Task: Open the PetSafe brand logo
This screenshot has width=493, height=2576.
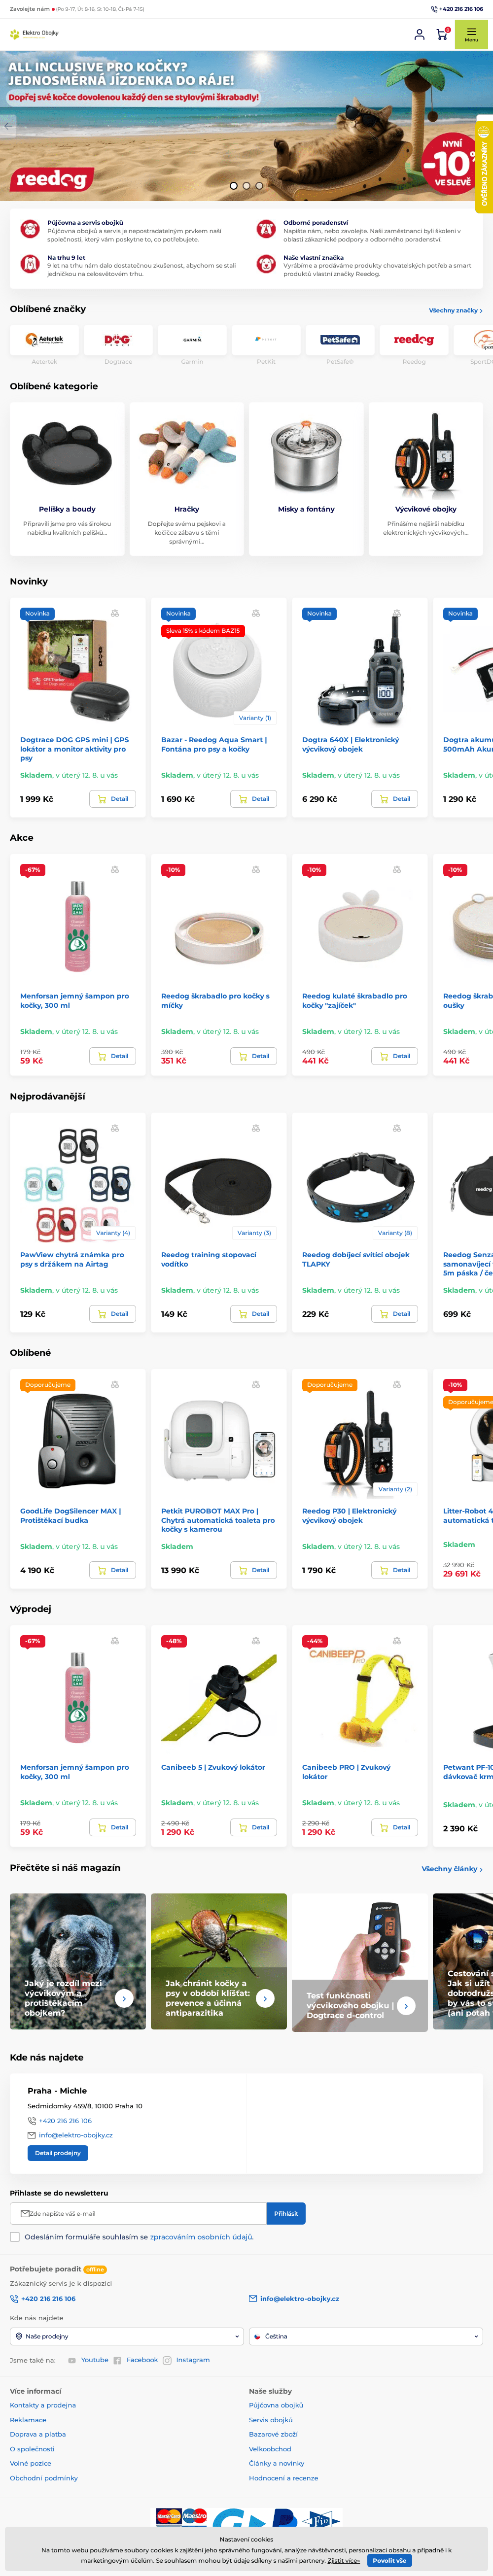Action: [340, 339]
